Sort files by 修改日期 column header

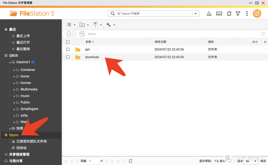(x=160, y=42)
